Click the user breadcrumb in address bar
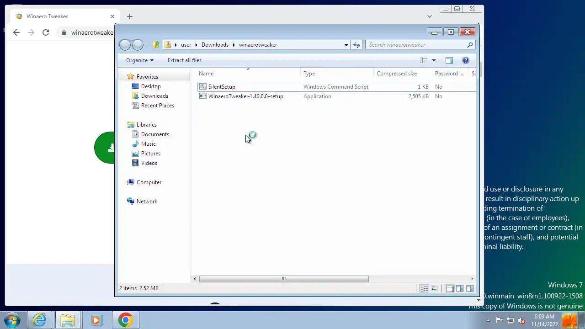 (186, 45)
